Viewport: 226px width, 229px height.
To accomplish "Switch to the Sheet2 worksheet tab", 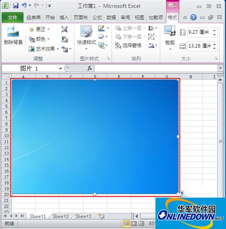I will tap(61, 216).
